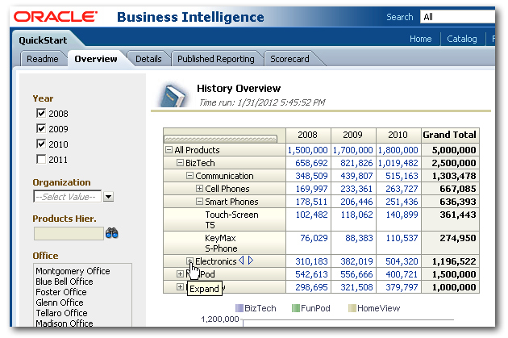
Task: Click the KeyMax S-Phone 2008 value 76,029
Action: click(314, 238)
